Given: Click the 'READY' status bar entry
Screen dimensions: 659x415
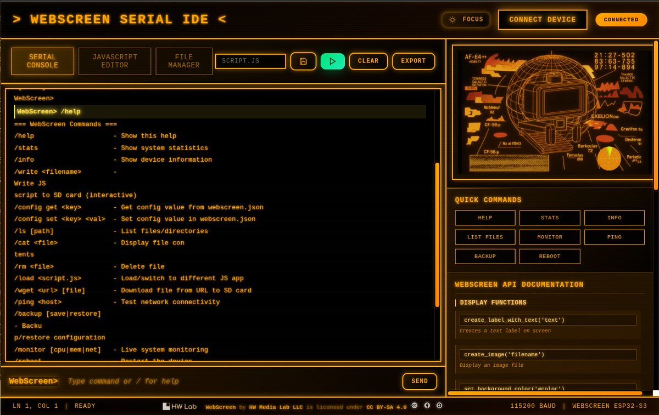Looking at the screenshot, I should click(85, 406).
